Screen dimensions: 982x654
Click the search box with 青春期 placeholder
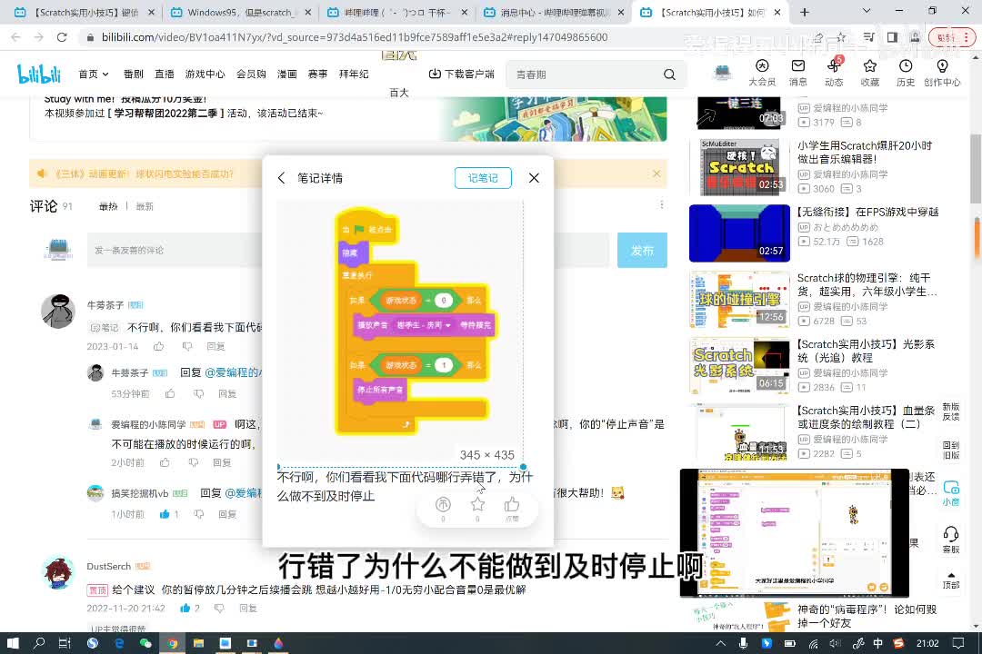[x=586, y=74]
